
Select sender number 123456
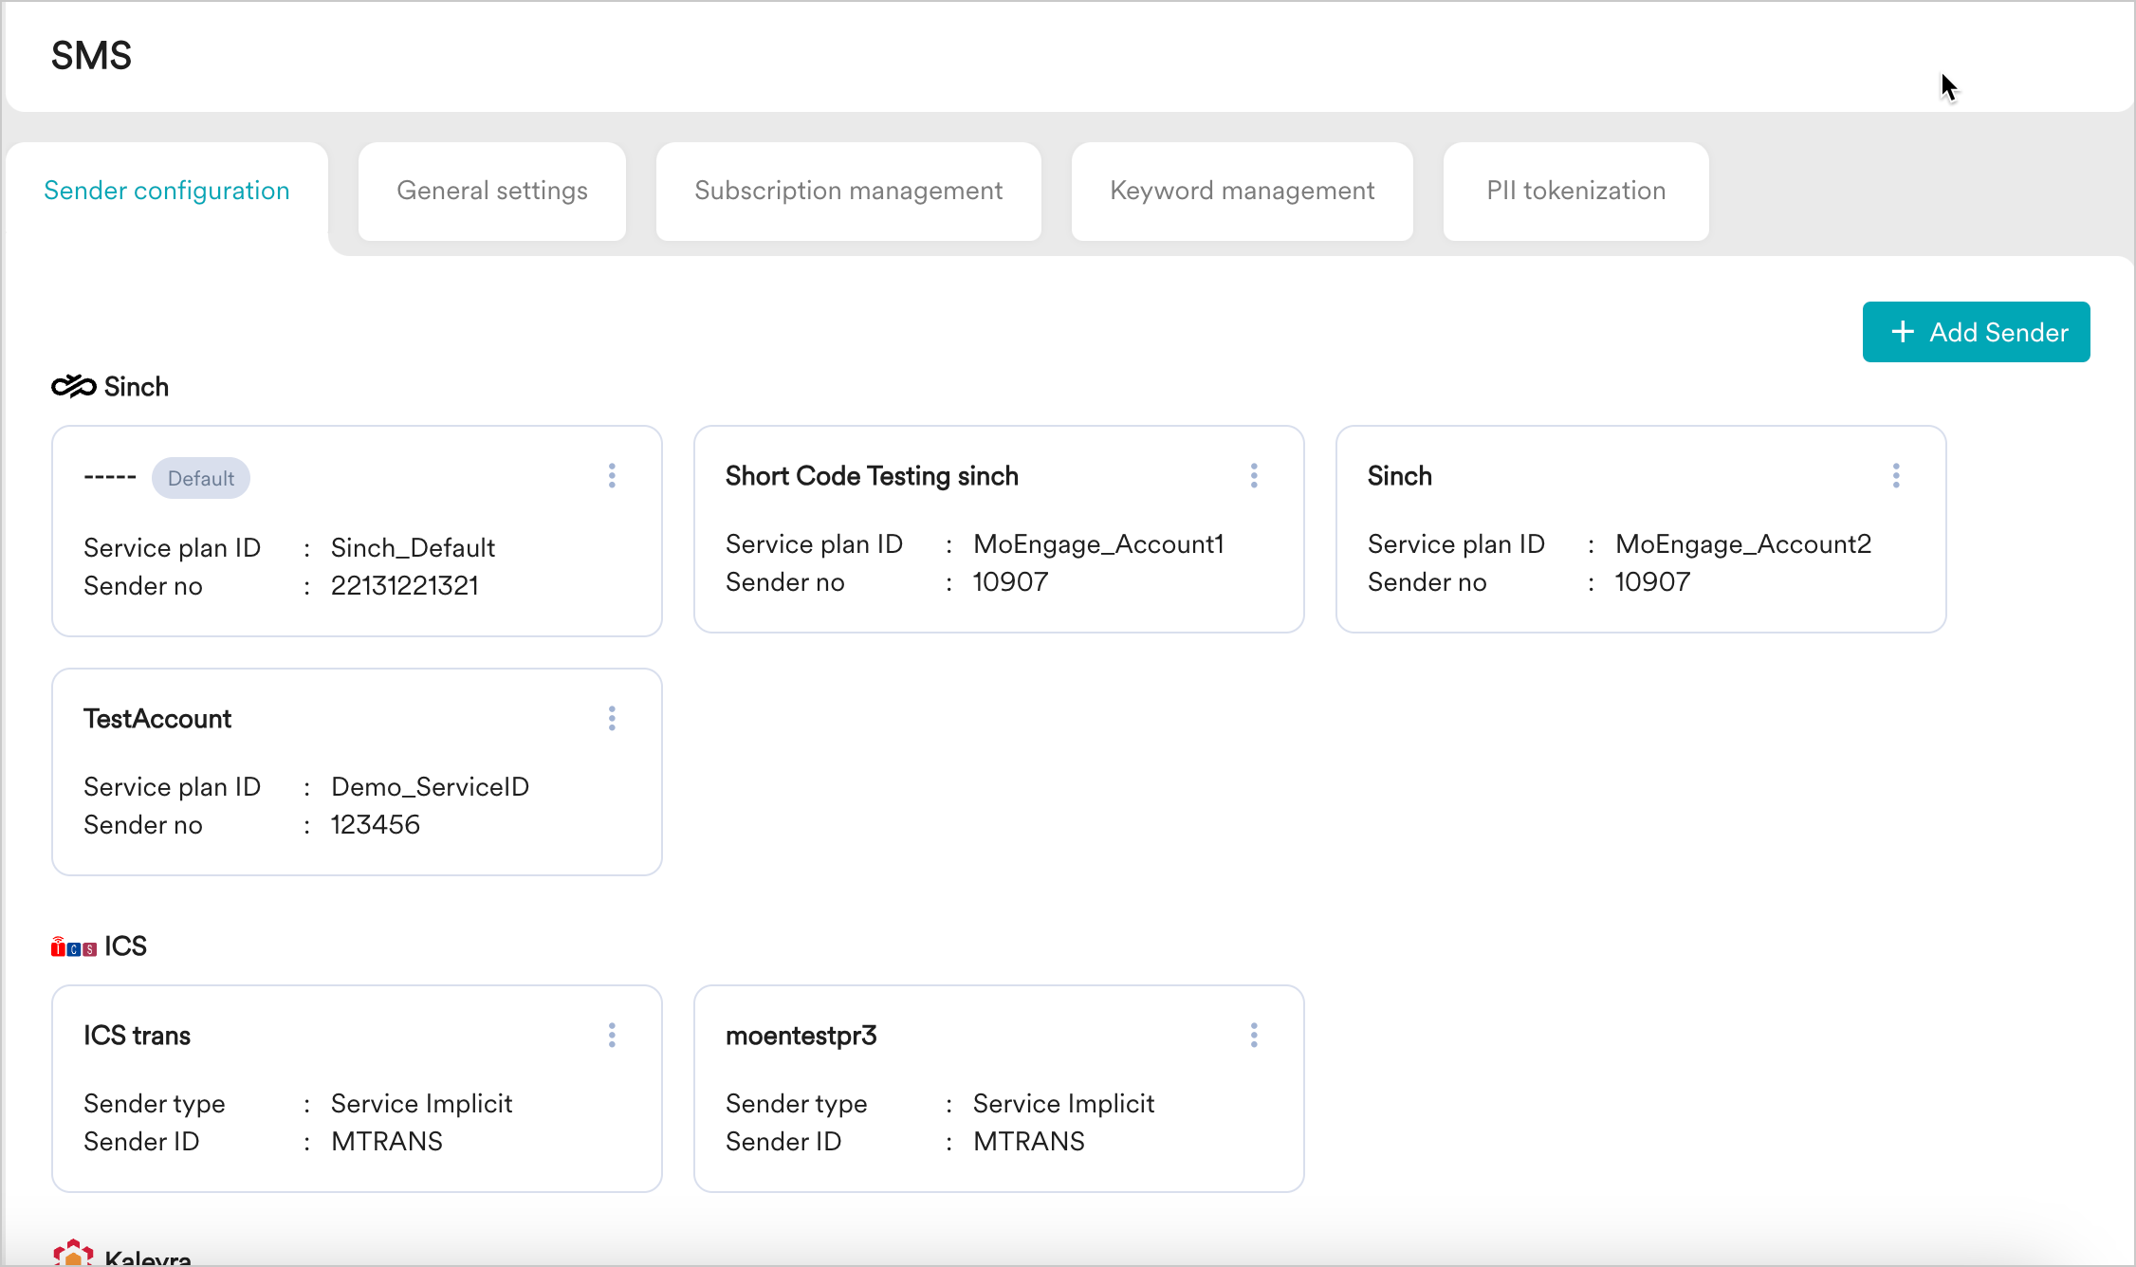[376, 825]
